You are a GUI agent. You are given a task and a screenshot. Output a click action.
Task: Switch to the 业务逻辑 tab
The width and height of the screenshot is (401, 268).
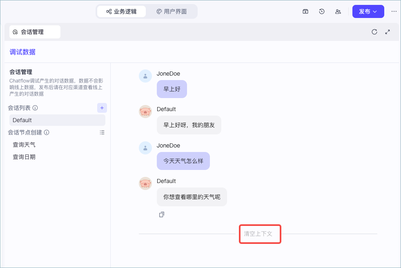coord(121,11)
